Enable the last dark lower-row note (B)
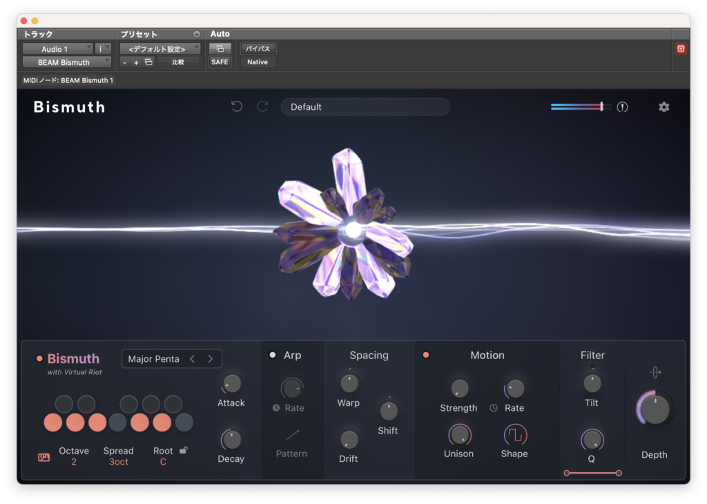Image resolution: width=707 pixels, height=504 pixels. click(x=184, y=423)
